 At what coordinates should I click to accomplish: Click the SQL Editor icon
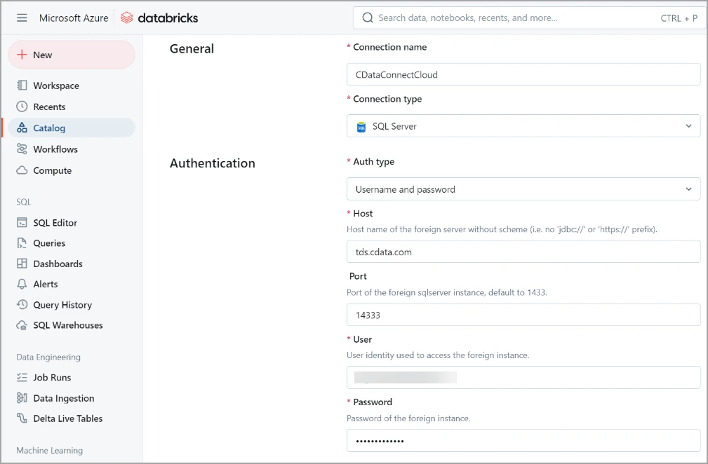pyautogui.click(x=22, y=222)
